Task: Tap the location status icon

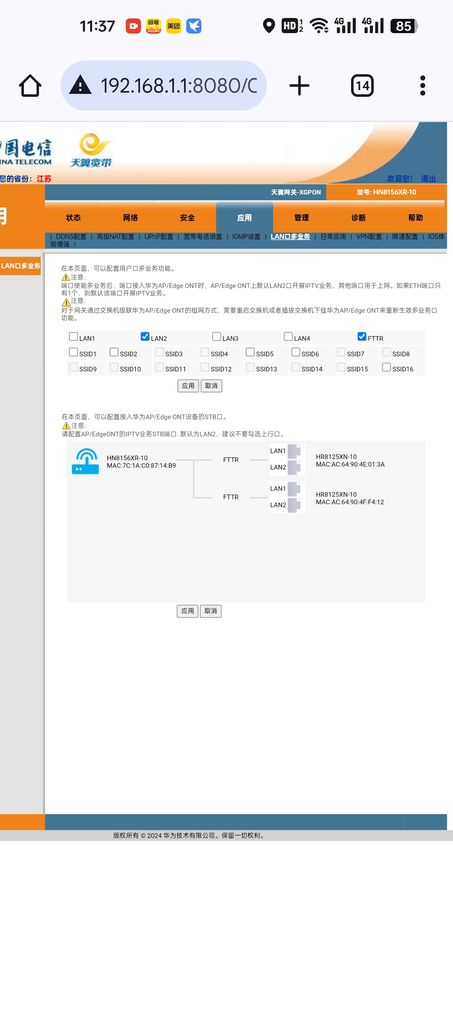Action: (x=269, y=26)
